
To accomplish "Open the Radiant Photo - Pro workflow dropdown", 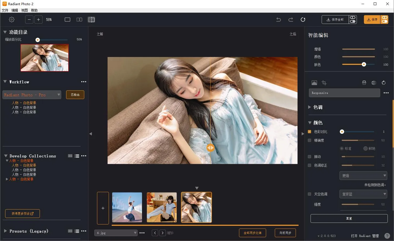I will click(32, 95).
